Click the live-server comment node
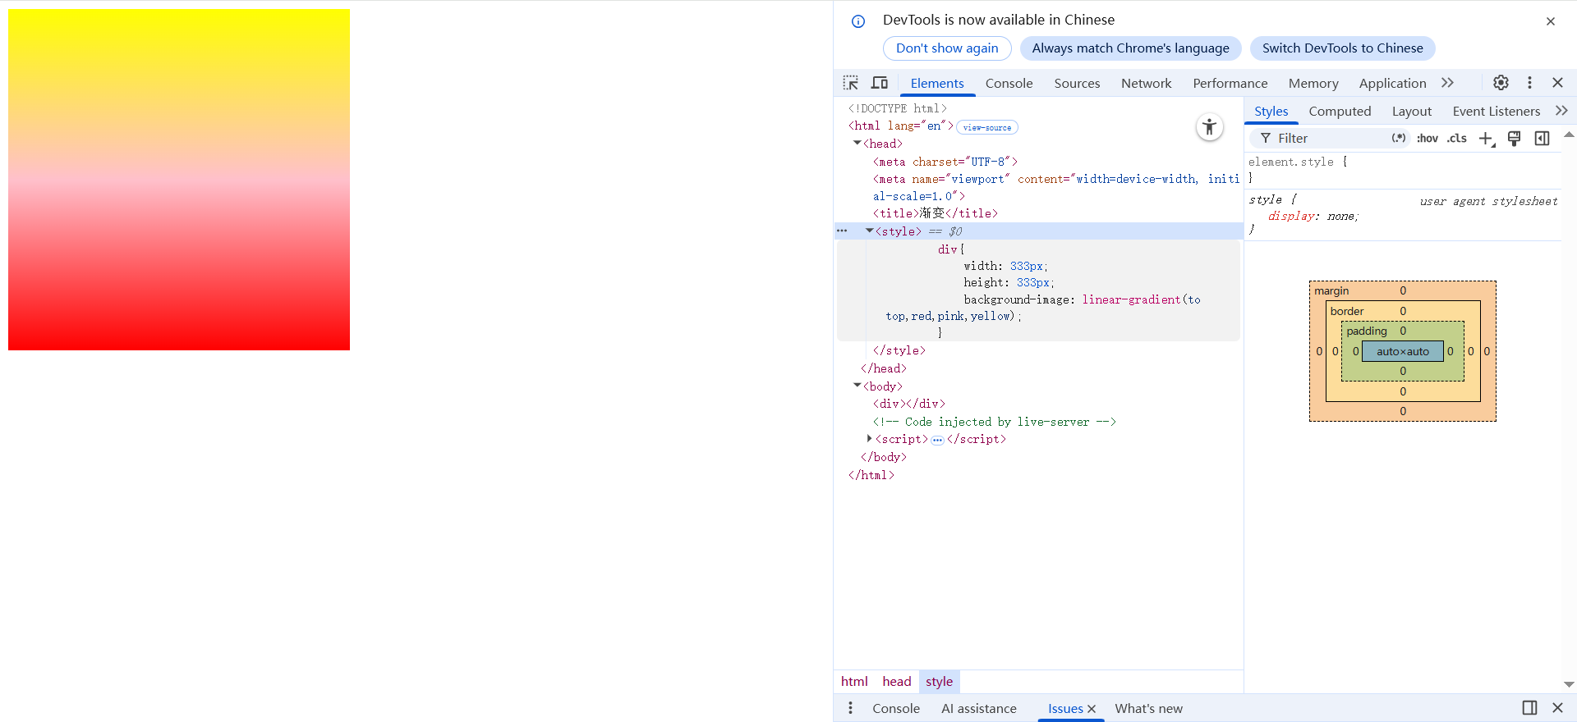Screen dimensions: 1577x722 [x=994, y=422]
